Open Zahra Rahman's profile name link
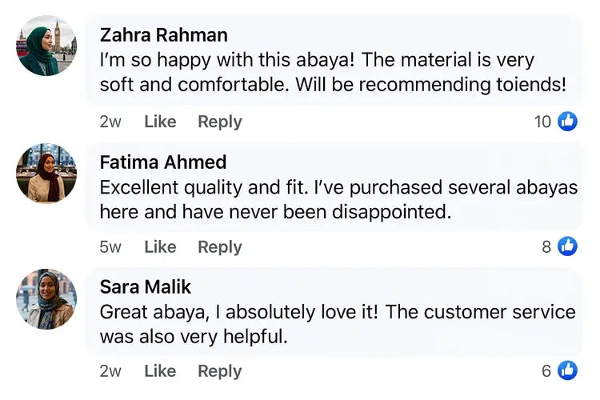 [x=163, y=35]
